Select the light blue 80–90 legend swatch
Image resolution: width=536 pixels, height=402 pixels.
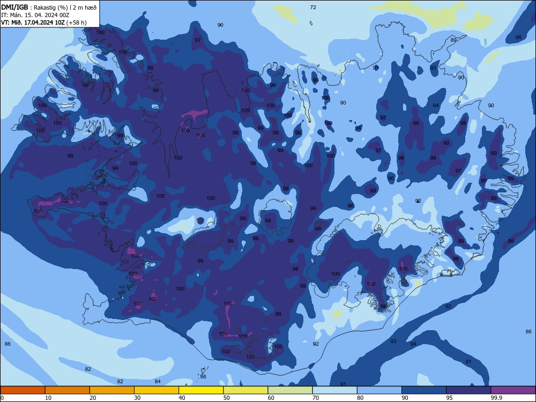click(x=379, y=390)
